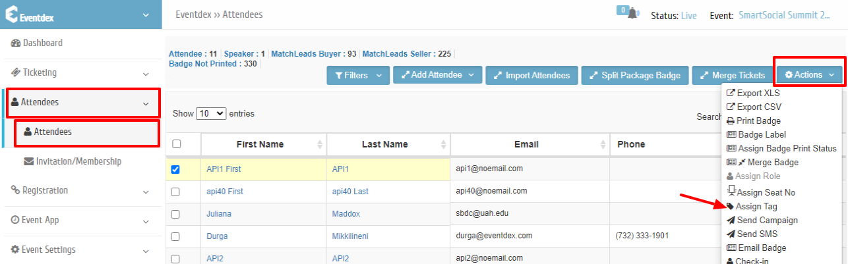Click the Invitation/Membership envelope icon
Screen dimensions: 848x264
pos(29,161)
